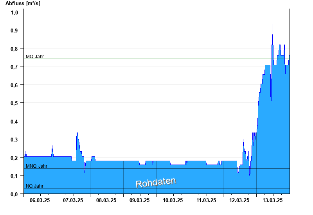Click the y-axis value 0,2
This screenshot has width=313, height=215.
point(14,158)
